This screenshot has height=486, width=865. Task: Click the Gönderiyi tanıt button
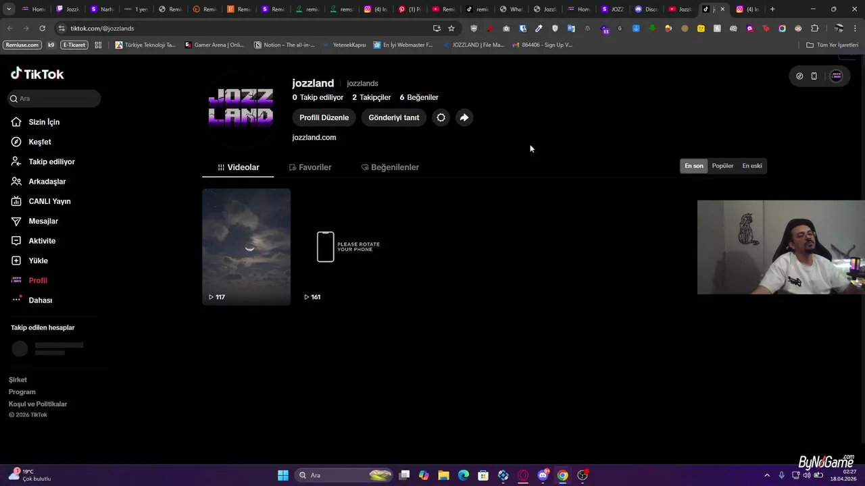coord(394,117)
